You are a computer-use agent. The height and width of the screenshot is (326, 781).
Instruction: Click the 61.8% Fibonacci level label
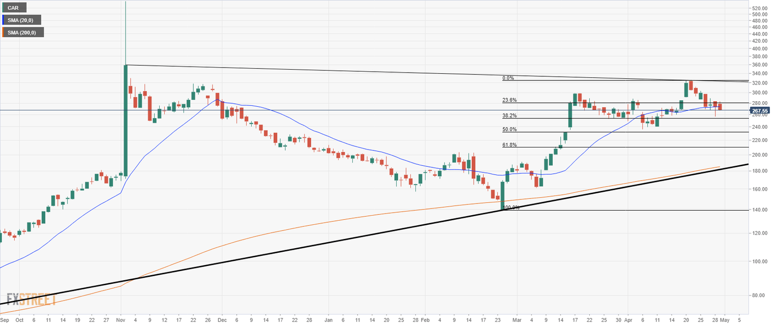(509, 145)
